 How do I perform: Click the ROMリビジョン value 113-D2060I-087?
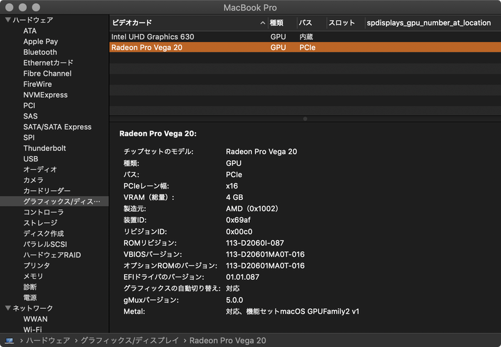[x=255, y=243]
